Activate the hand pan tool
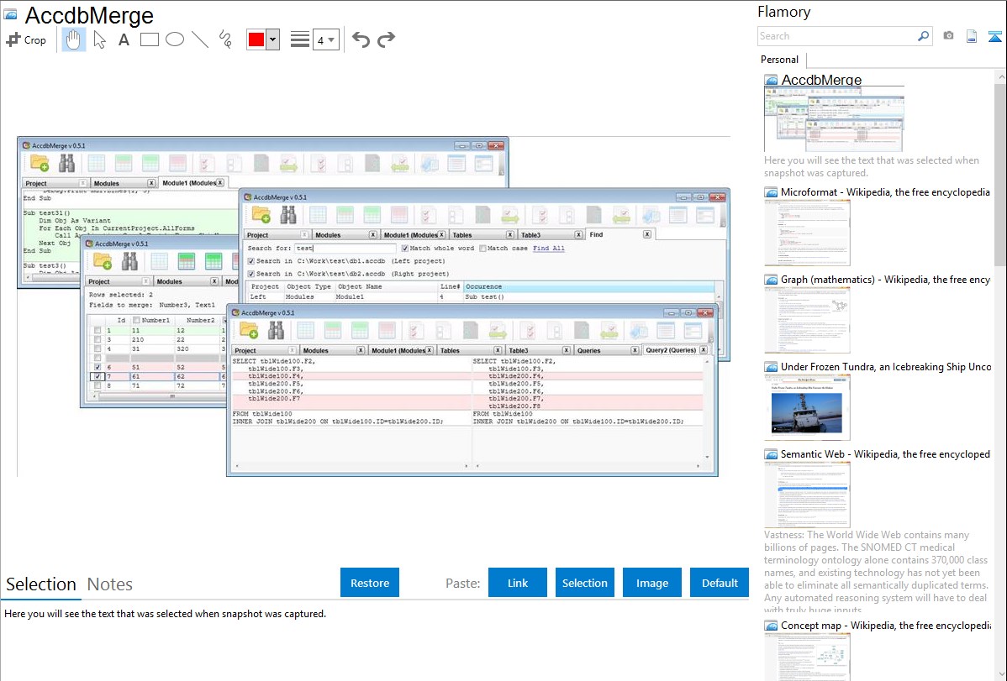This screenshot has height=681, width=1007. tap(73, 39)
